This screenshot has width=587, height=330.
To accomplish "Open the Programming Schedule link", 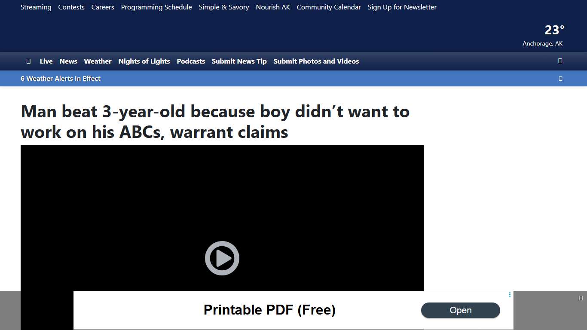I will click(156, 7).
